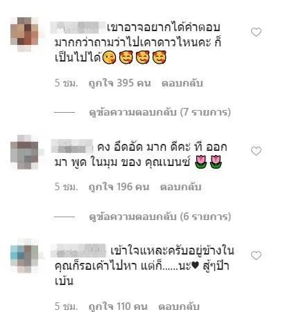Open the third commenter's blurred username
This screenshot has height=312, width=285.
[78, 250]
